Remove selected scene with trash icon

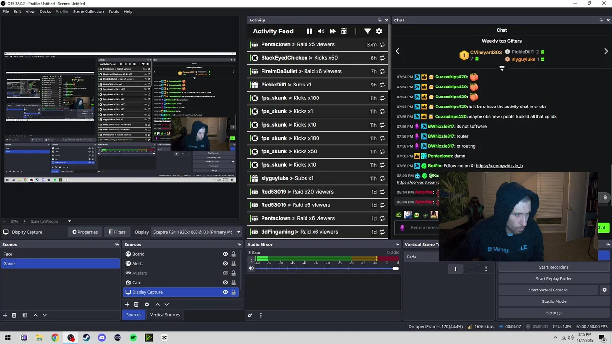[14, 315]
